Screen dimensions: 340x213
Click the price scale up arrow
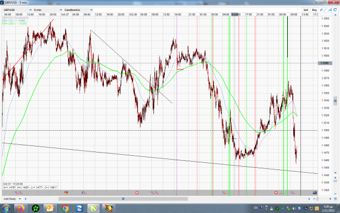coord(335,15)
